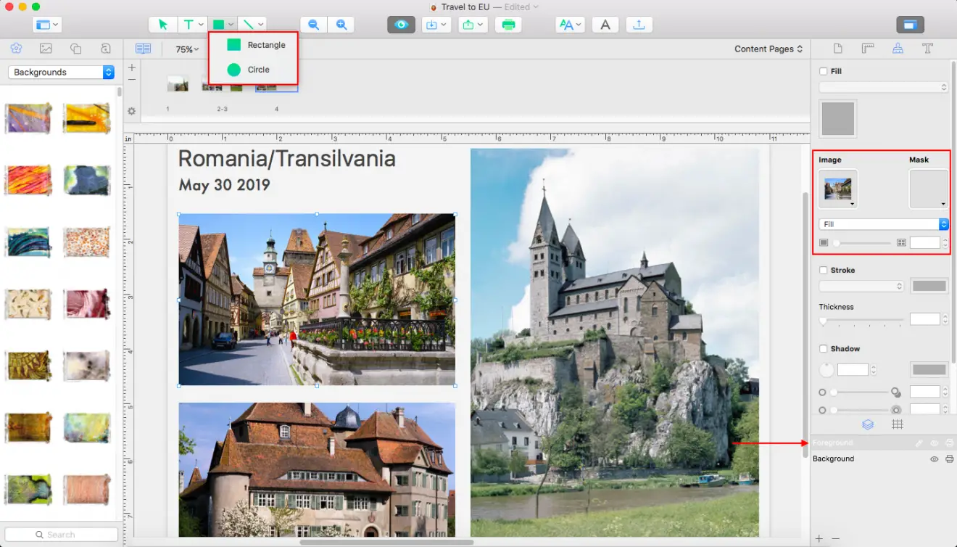The height and width of the screenshot is (547, 957).
Task: Click the grid icon beside Layers
Action: click(898, 424)
